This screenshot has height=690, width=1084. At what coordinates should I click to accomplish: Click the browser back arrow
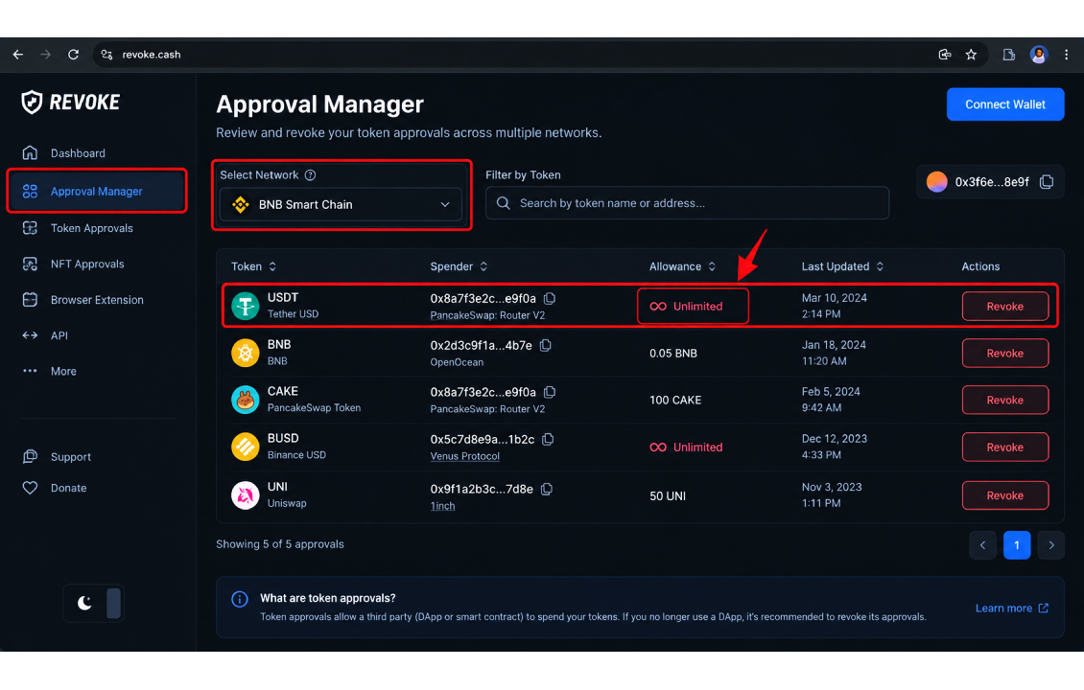coord(18,55)
